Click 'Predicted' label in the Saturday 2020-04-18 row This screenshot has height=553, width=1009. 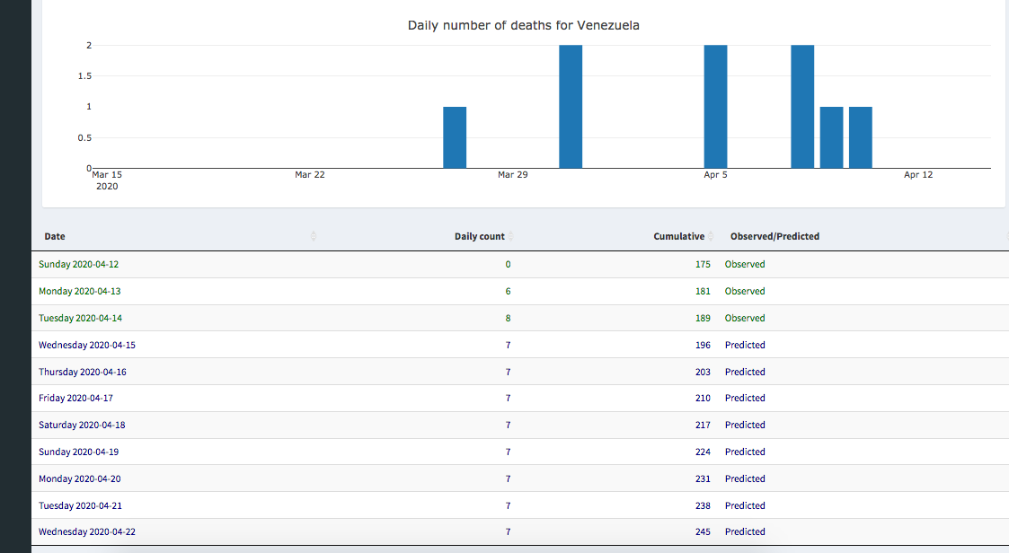tap(745, 425)
